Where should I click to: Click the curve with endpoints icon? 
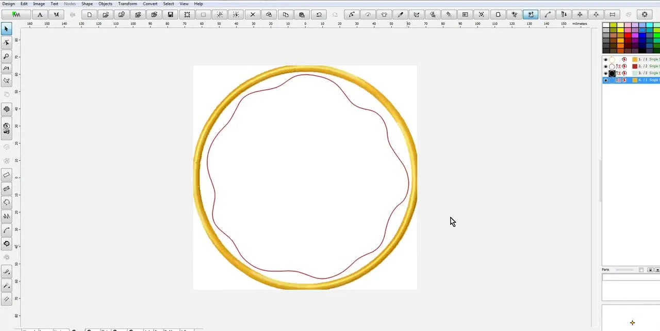[548, 14]
